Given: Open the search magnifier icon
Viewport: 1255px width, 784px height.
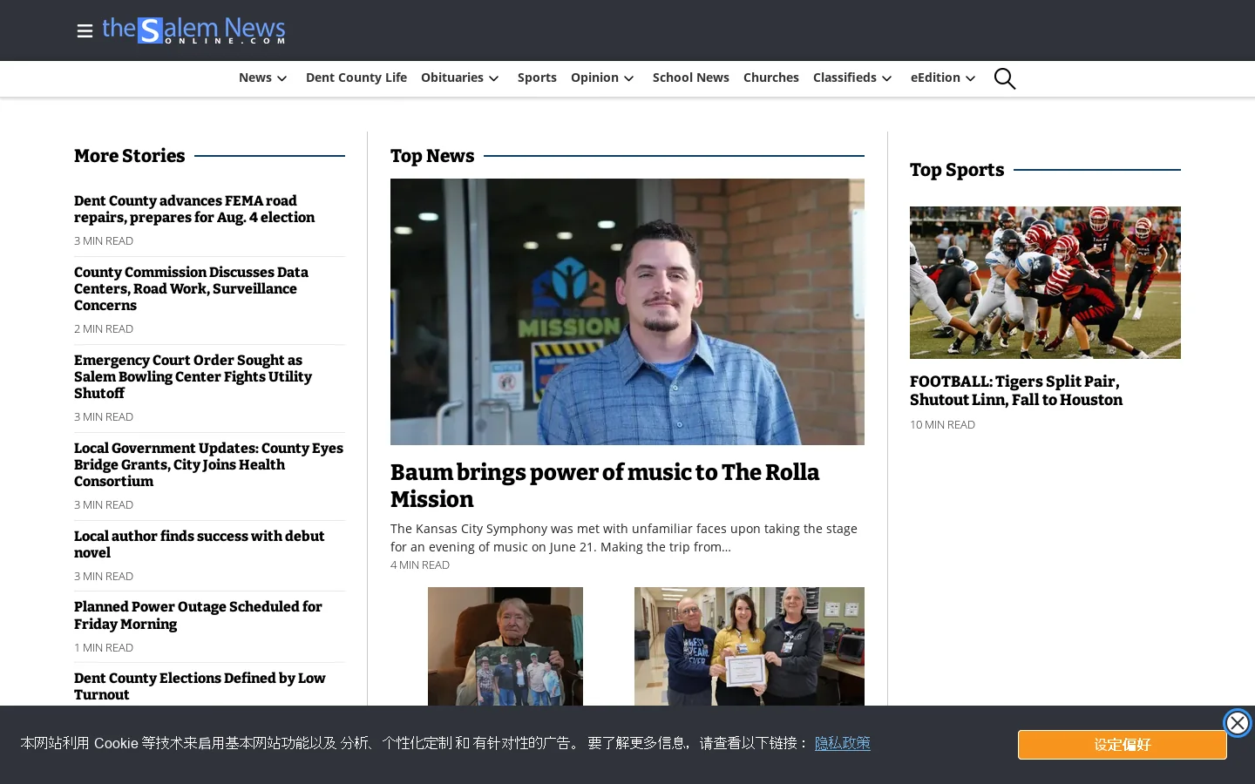Looking at the screenshot, I should tap(1005, 78).
